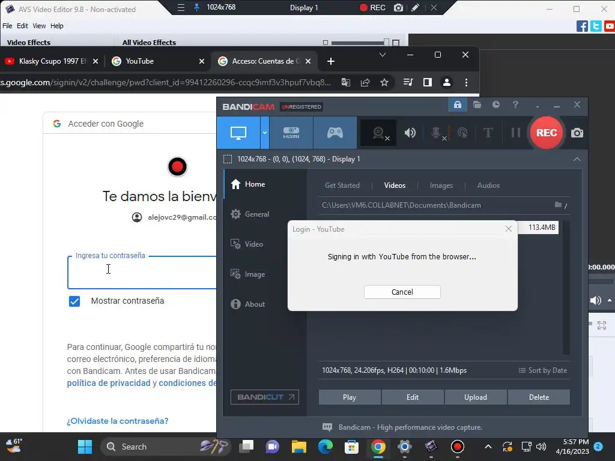Select Bandicam screen recording mode

point(238,133)
